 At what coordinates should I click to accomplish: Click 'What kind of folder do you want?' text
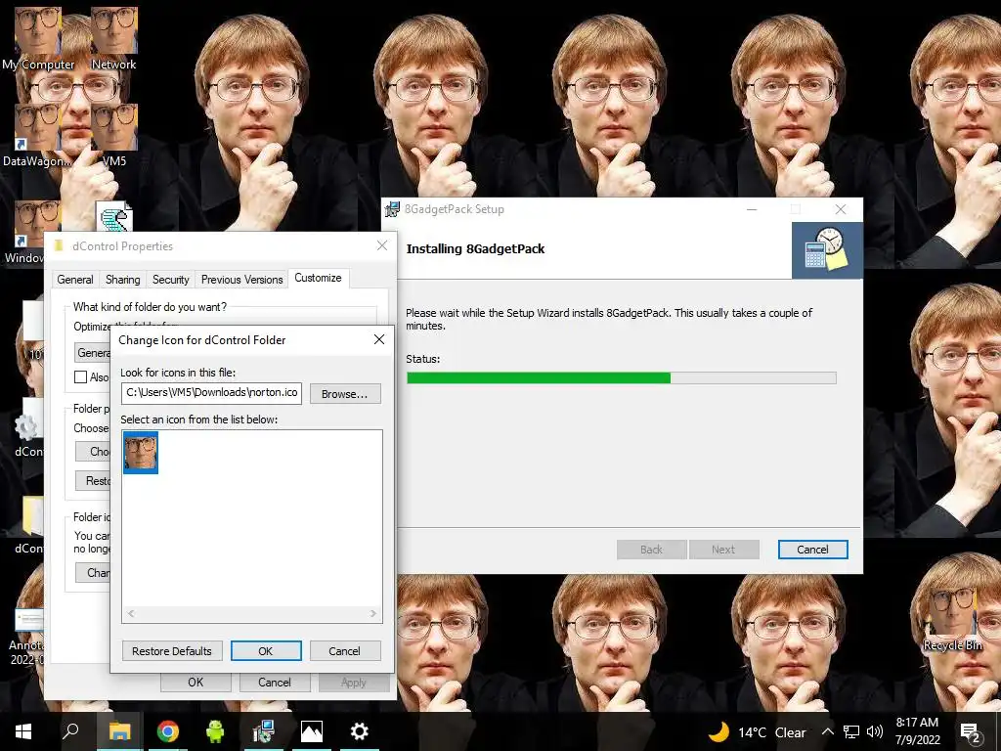point(150,307)
